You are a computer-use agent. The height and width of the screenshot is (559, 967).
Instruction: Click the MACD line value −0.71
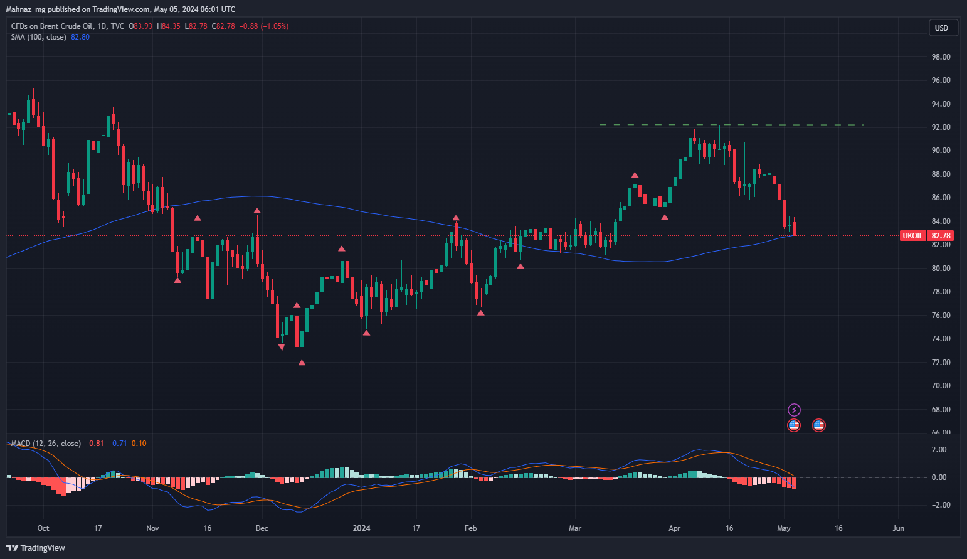(x=118, y=444)
